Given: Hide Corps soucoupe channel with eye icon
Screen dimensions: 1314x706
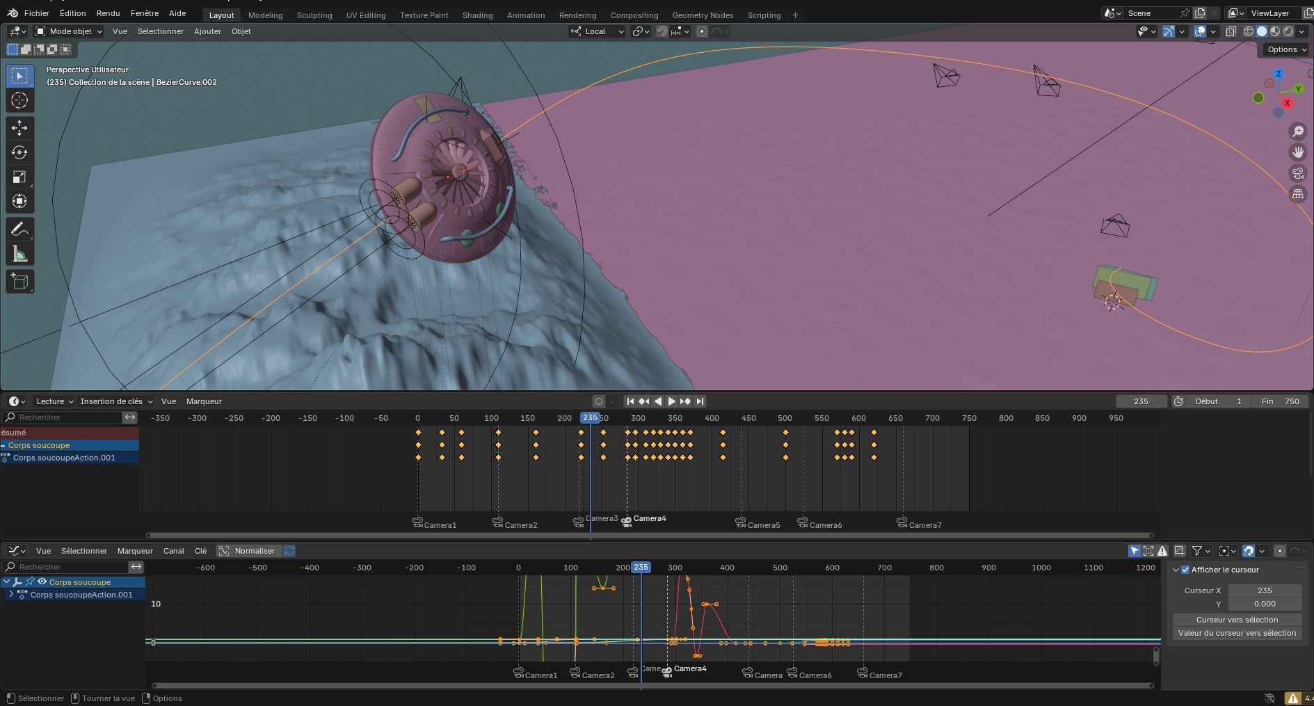Looking at the screenshot, I should coord(42,582).
